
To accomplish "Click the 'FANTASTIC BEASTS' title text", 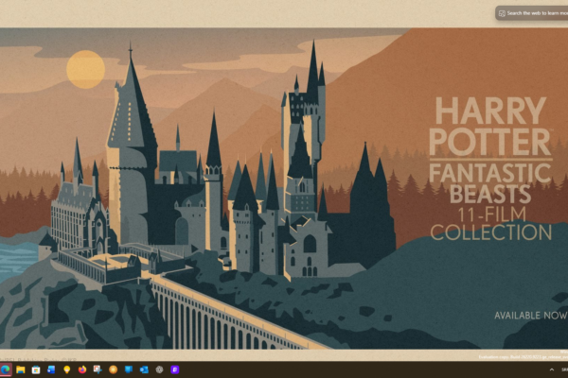I will [490, 183].
